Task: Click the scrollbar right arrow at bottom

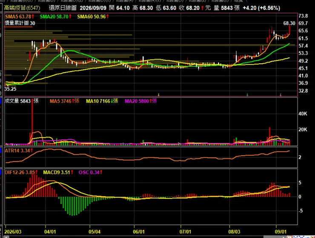Action: pos(284,237)
